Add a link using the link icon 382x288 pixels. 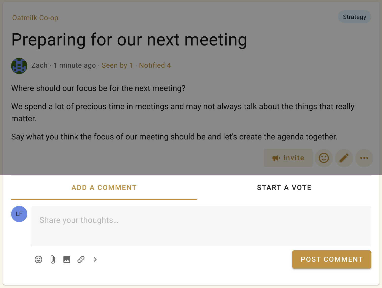pyautogui.click(x=81, y=259)
